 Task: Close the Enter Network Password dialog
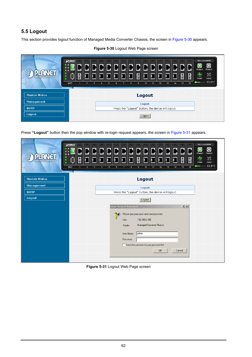click(187, 207)
